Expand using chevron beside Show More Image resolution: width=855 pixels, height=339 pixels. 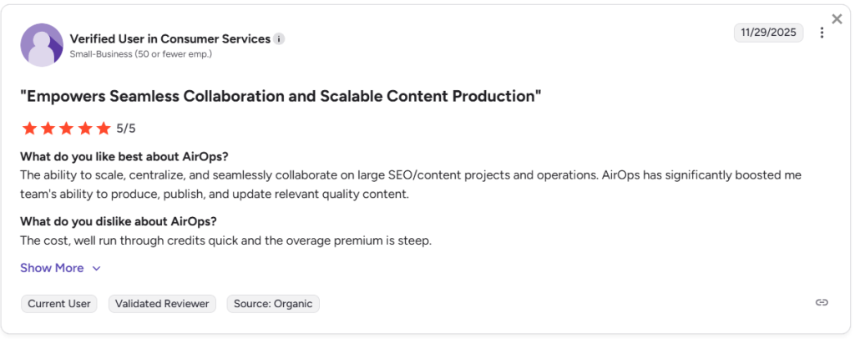[96, 269]
